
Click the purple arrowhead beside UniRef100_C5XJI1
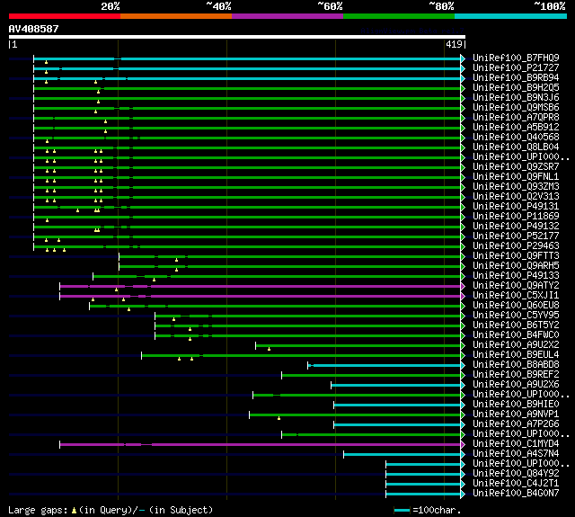(463, 296)
